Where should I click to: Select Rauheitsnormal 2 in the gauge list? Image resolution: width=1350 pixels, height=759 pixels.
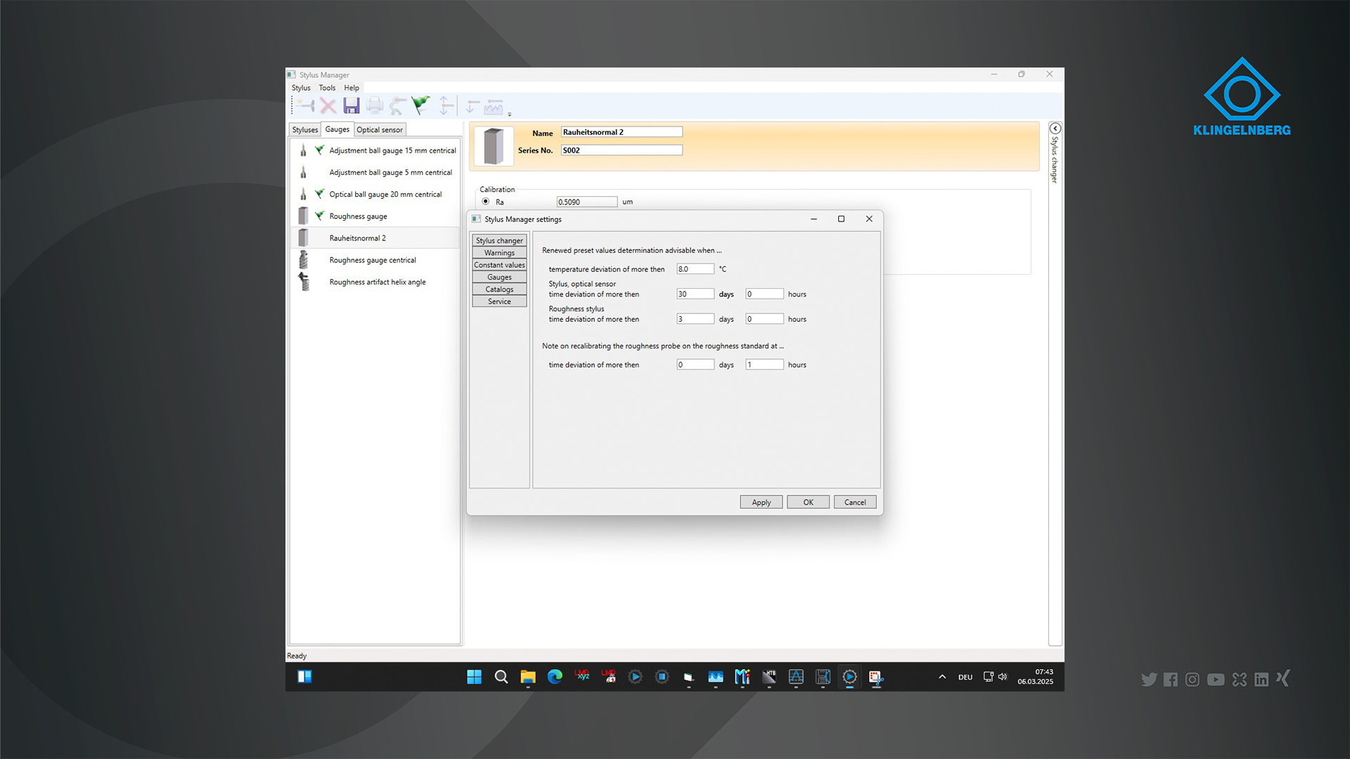(x=375, y=238)
